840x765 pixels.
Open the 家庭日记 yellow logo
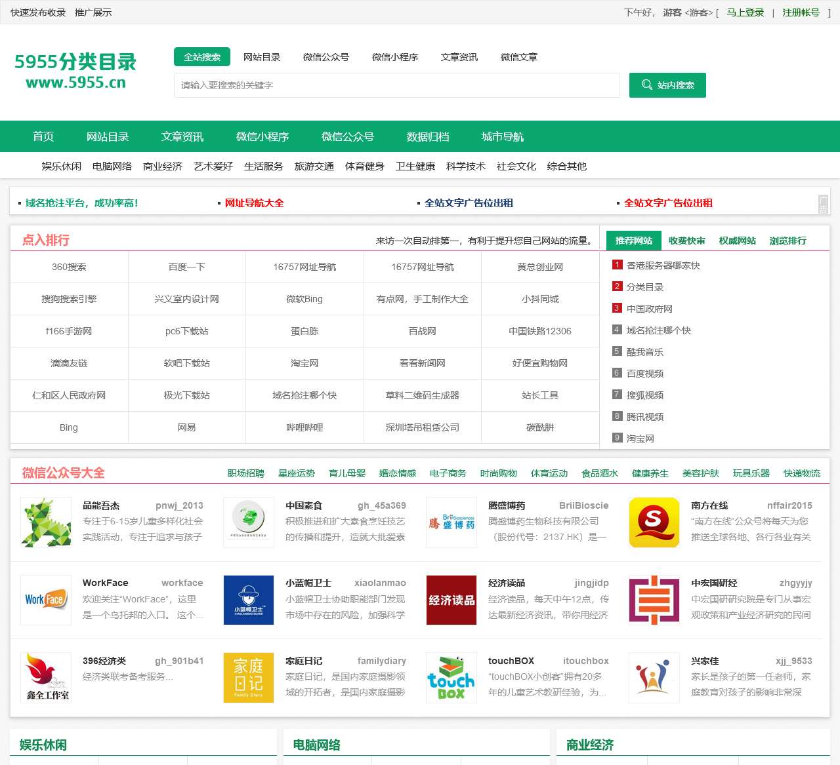(249, 678)
